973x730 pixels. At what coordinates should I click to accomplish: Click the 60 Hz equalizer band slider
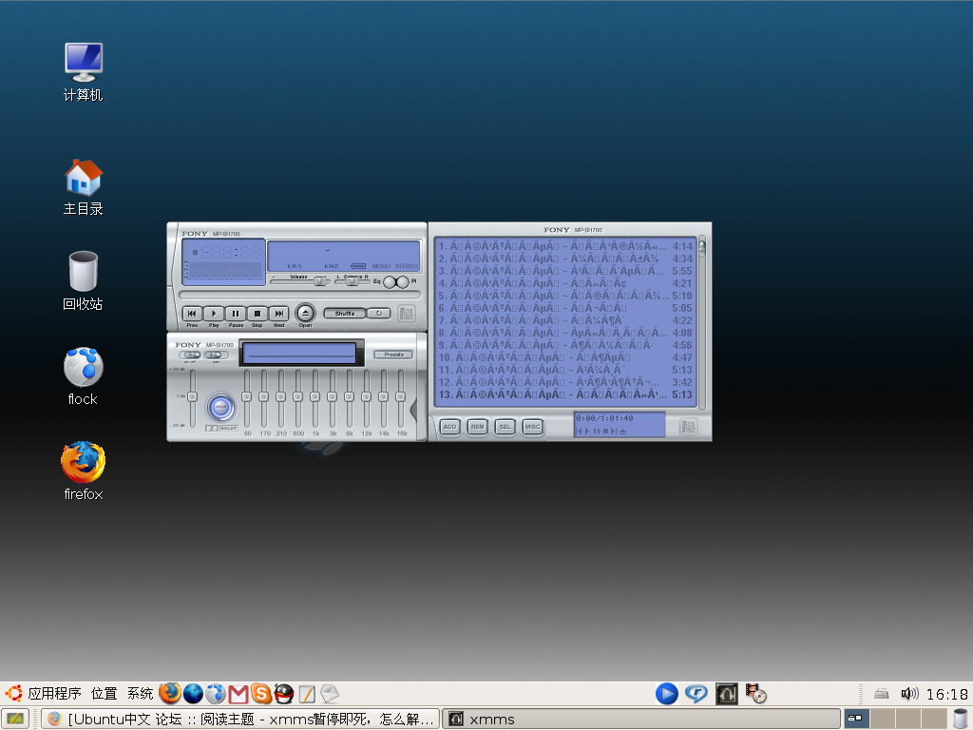[x=247, y=398]
